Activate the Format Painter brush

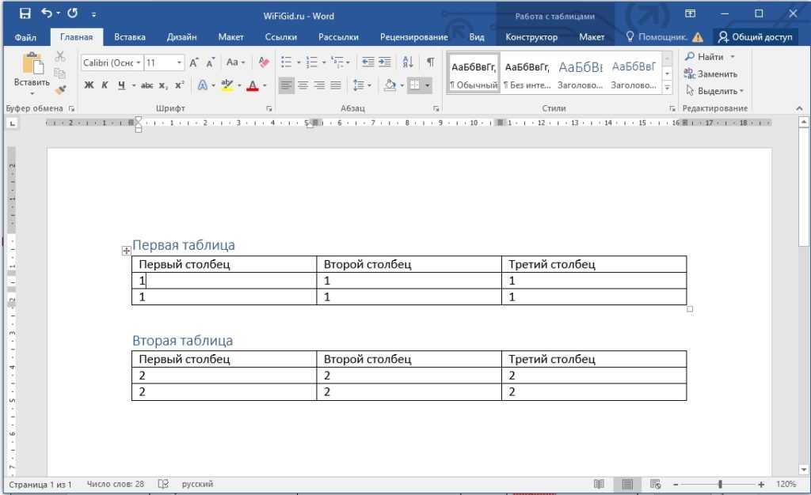[x=60, y=89]
